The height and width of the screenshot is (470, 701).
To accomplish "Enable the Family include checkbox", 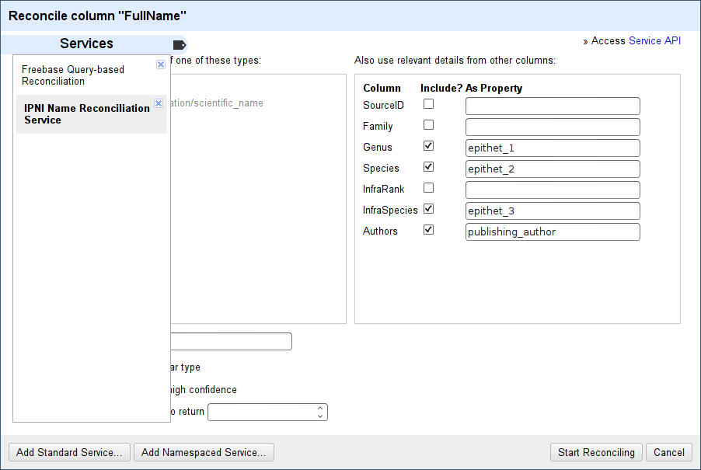I will [x=428, y=125].
